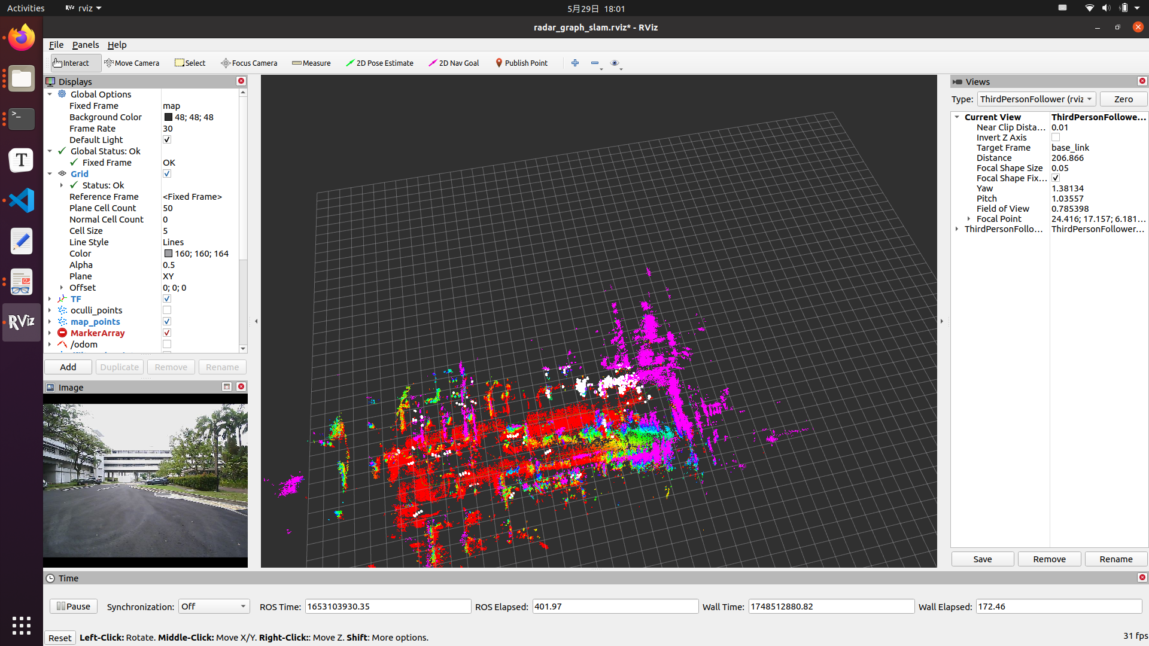Float the Image panel
Screen dimensions: 1149x646
coord(227,387)
